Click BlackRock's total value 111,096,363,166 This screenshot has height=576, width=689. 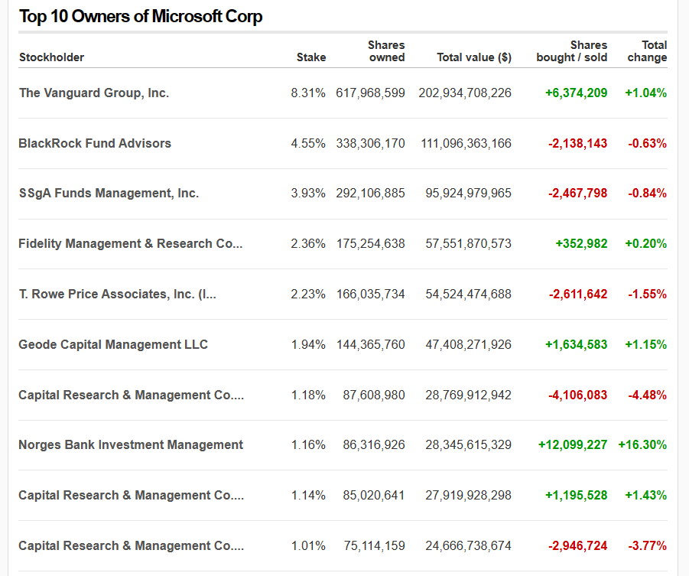click(466, 143)
